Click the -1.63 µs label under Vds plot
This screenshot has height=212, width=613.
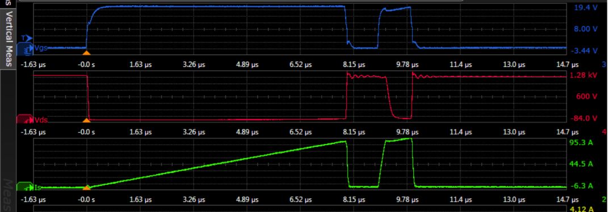coord(34,132)
